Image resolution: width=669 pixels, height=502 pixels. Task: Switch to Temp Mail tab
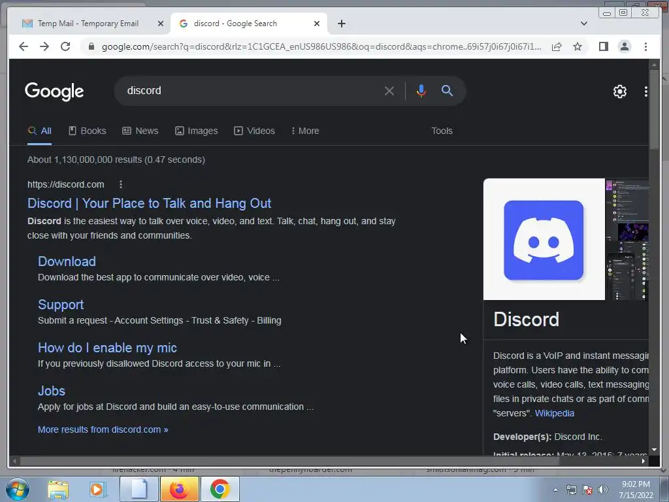coord(88,24)
